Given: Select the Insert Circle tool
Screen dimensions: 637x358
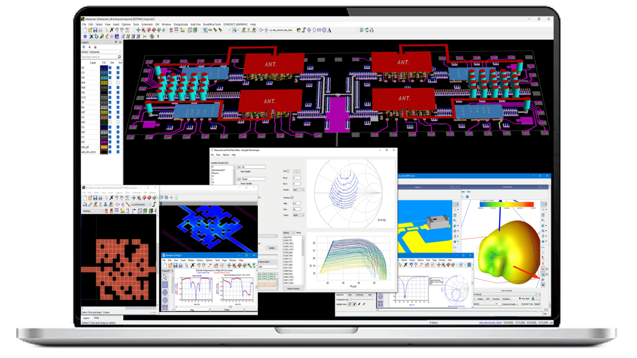Looking at the screenshot, I should pyautogui.click(x=324, y=30).
